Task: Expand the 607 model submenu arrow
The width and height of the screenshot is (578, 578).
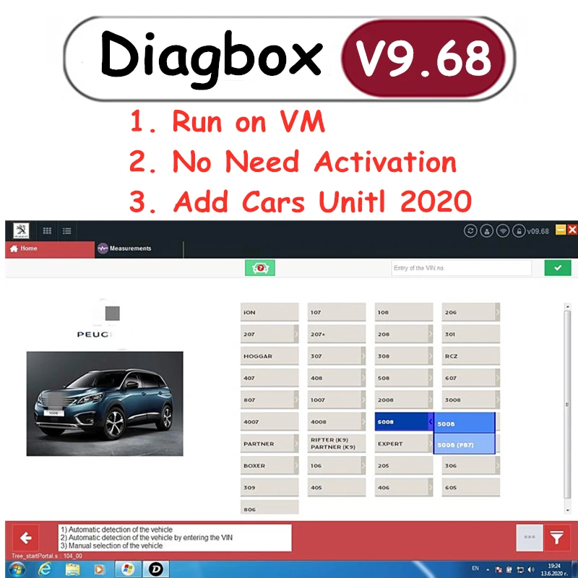Action: (497, 378)
